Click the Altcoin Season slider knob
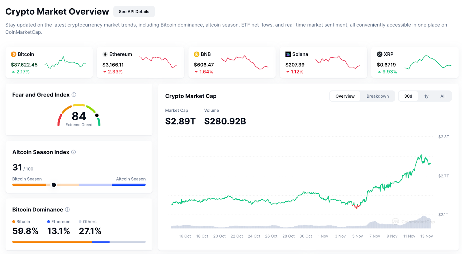Image resolution: width=462 pixels, height=254 pixels. (54, 185)
